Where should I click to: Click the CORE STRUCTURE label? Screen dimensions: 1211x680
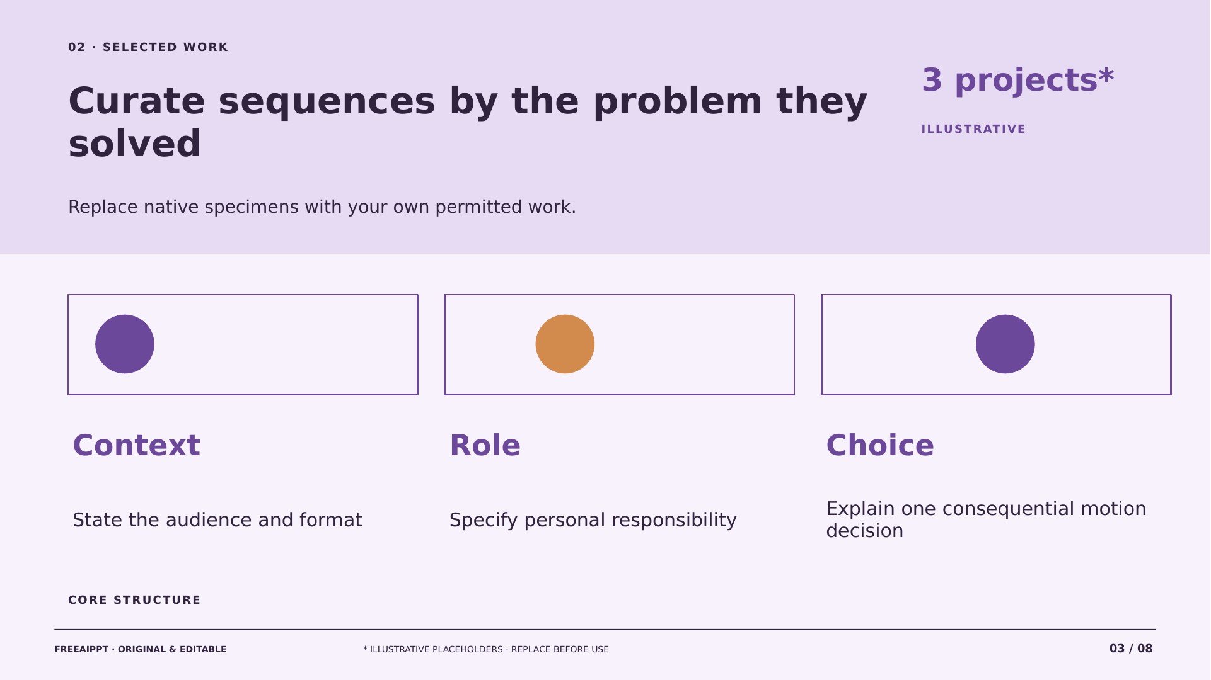(134, 600)
